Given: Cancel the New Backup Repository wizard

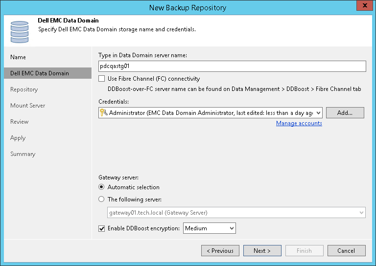Looking at the screenshot, I should [x=346, y=251].
